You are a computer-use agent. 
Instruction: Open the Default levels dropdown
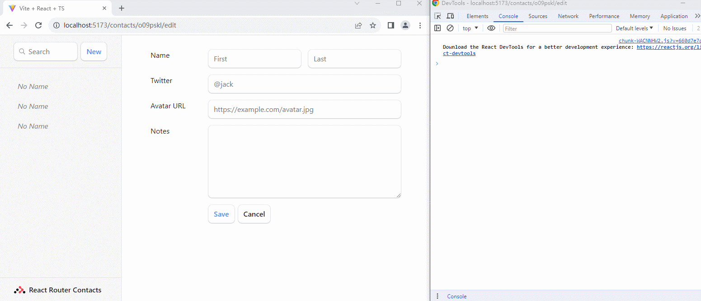[634, 28]
